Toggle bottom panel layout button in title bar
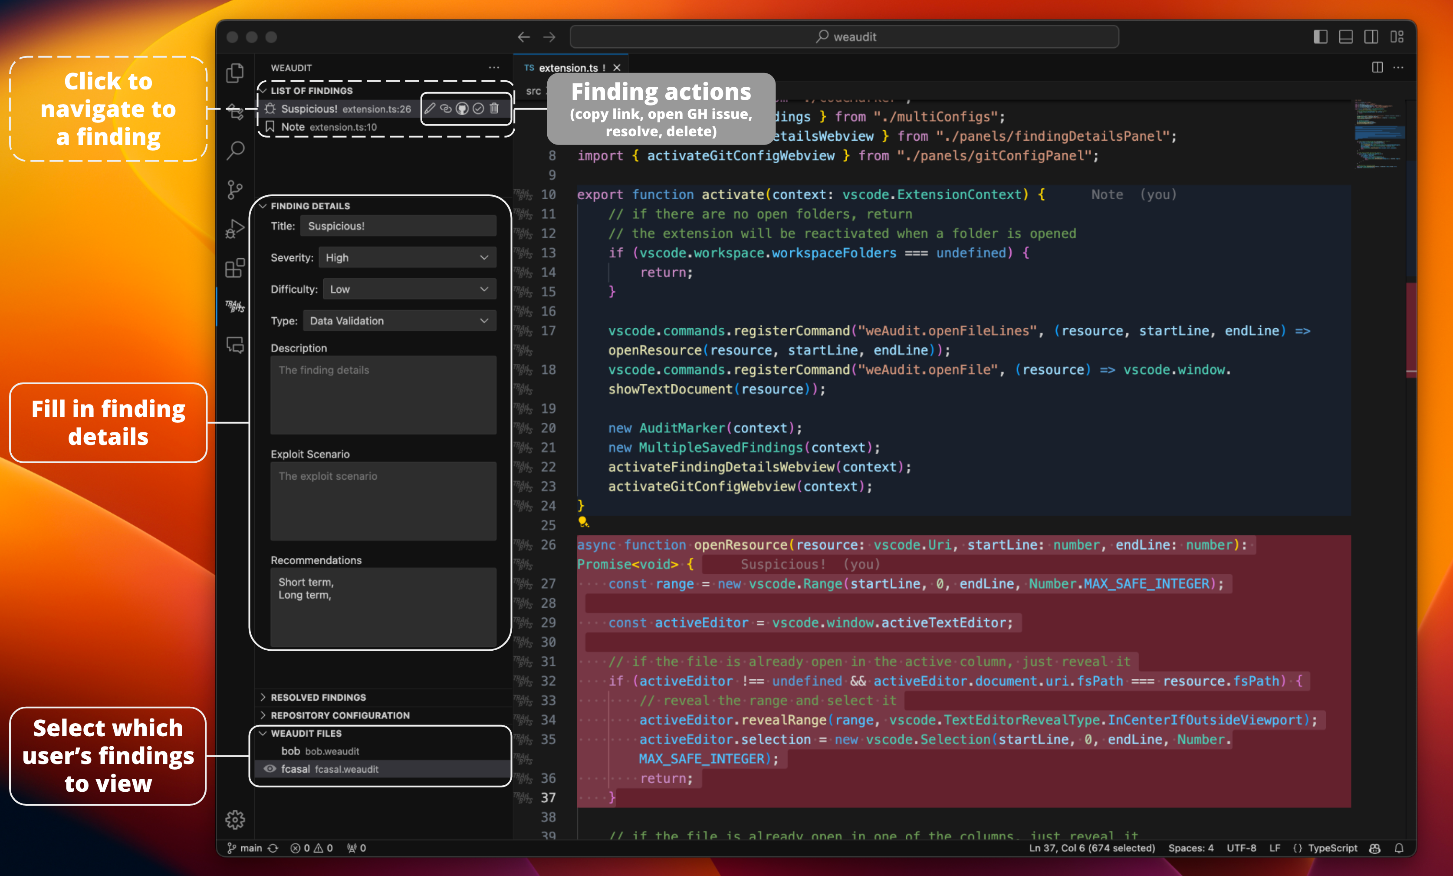Image resolution: width=1453 pixels, height=876 pixels. (1346, 36)
